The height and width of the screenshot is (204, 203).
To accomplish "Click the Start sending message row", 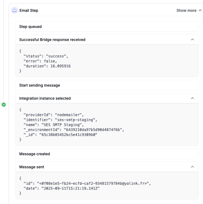I will tap(107, 85).
